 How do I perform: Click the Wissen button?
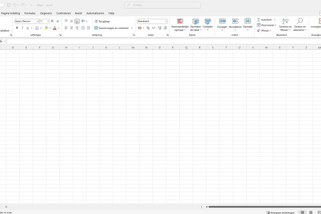(x=264, y=30)
